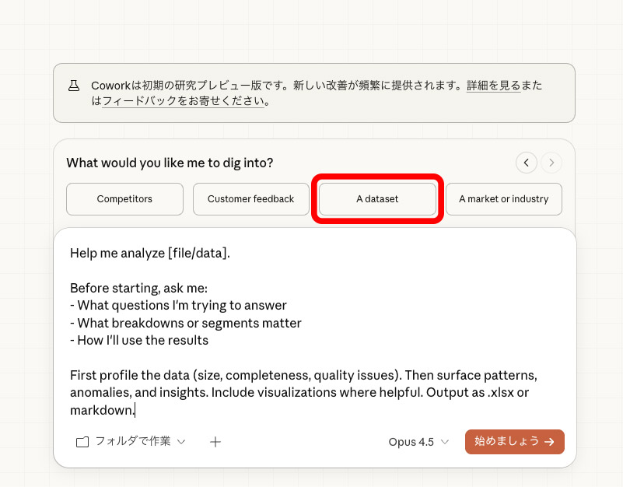Select the highlighted A dataset category

tap(376, 198)
